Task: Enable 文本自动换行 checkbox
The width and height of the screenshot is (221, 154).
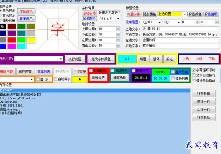Action: tap(194, 75)
